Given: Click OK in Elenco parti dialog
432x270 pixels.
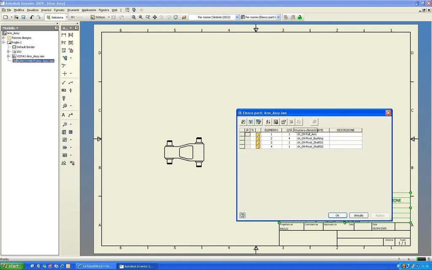Looking at the screenshot, I should pyautogui.click(x=337, y=216).
